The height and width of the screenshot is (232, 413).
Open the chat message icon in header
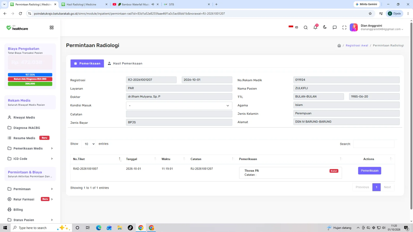click(335, 28)
